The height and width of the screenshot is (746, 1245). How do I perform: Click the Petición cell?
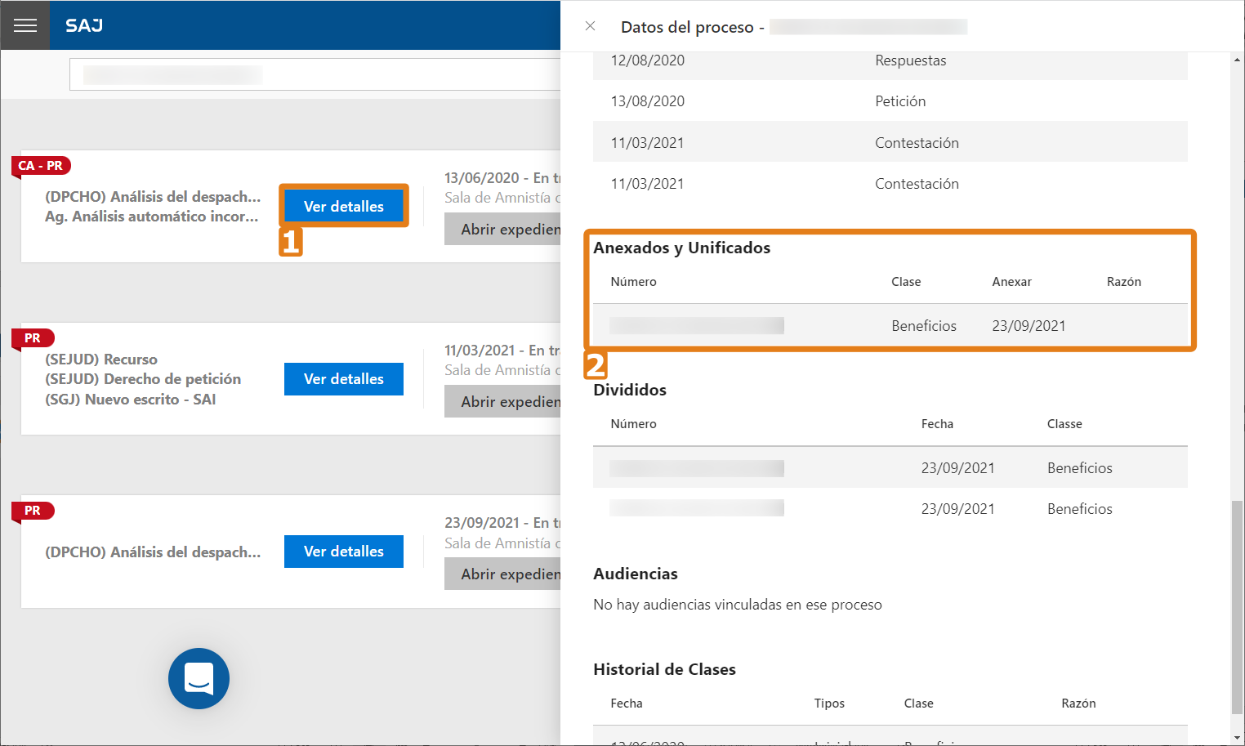(900, 101)
